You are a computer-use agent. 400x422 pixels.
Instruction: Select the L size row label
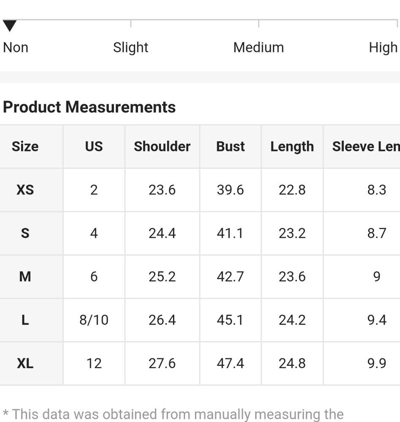click(x=25, y=320)
